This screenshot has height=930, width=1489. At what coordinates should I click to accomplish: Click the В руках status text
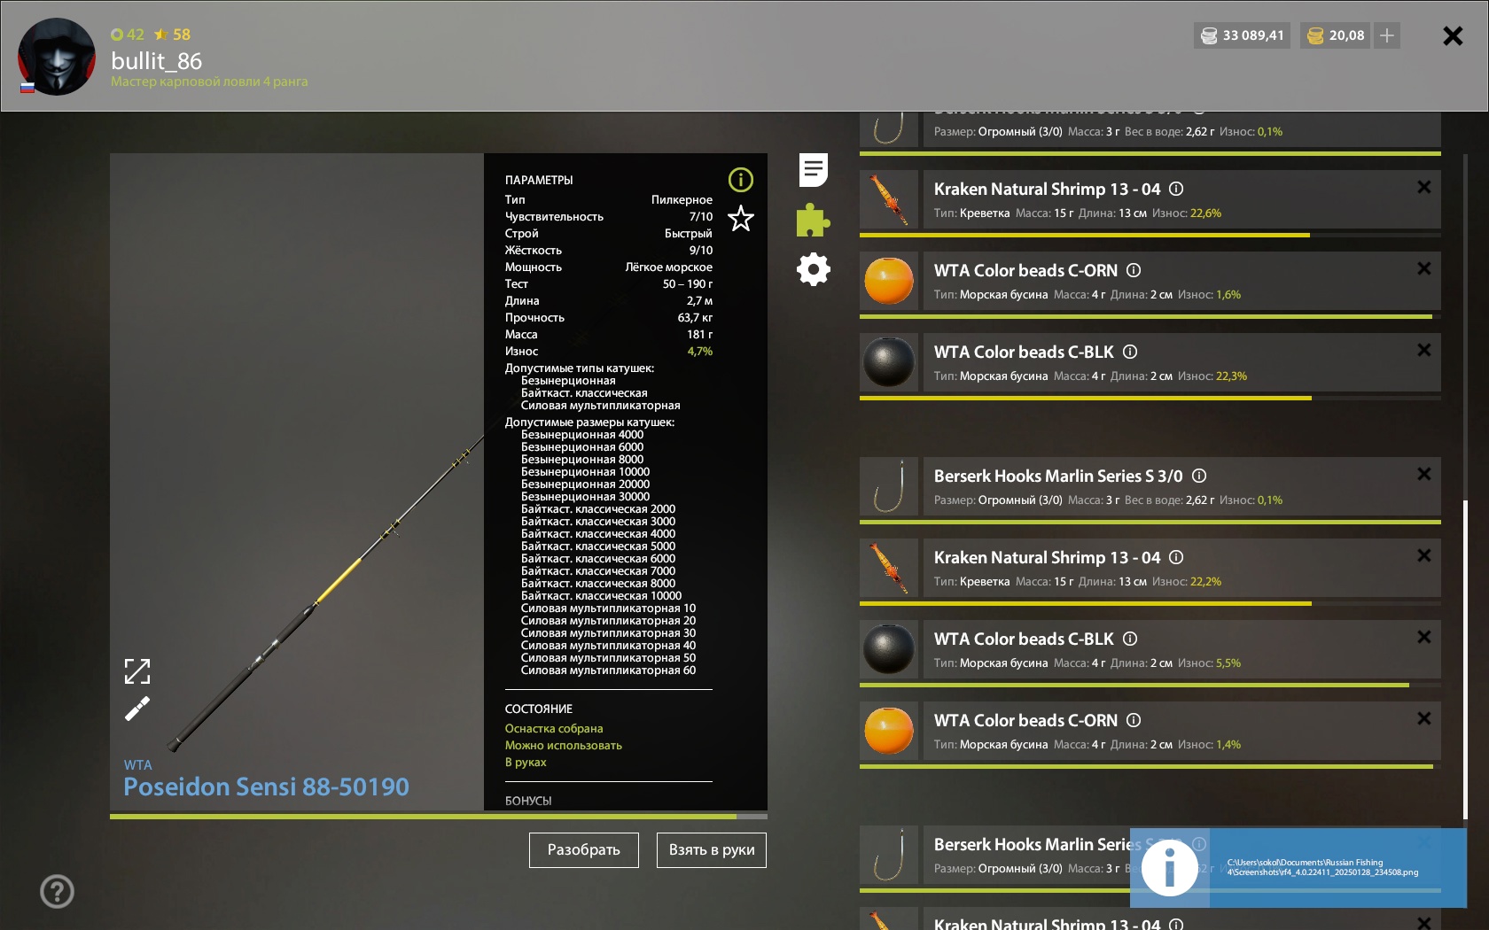526,763
